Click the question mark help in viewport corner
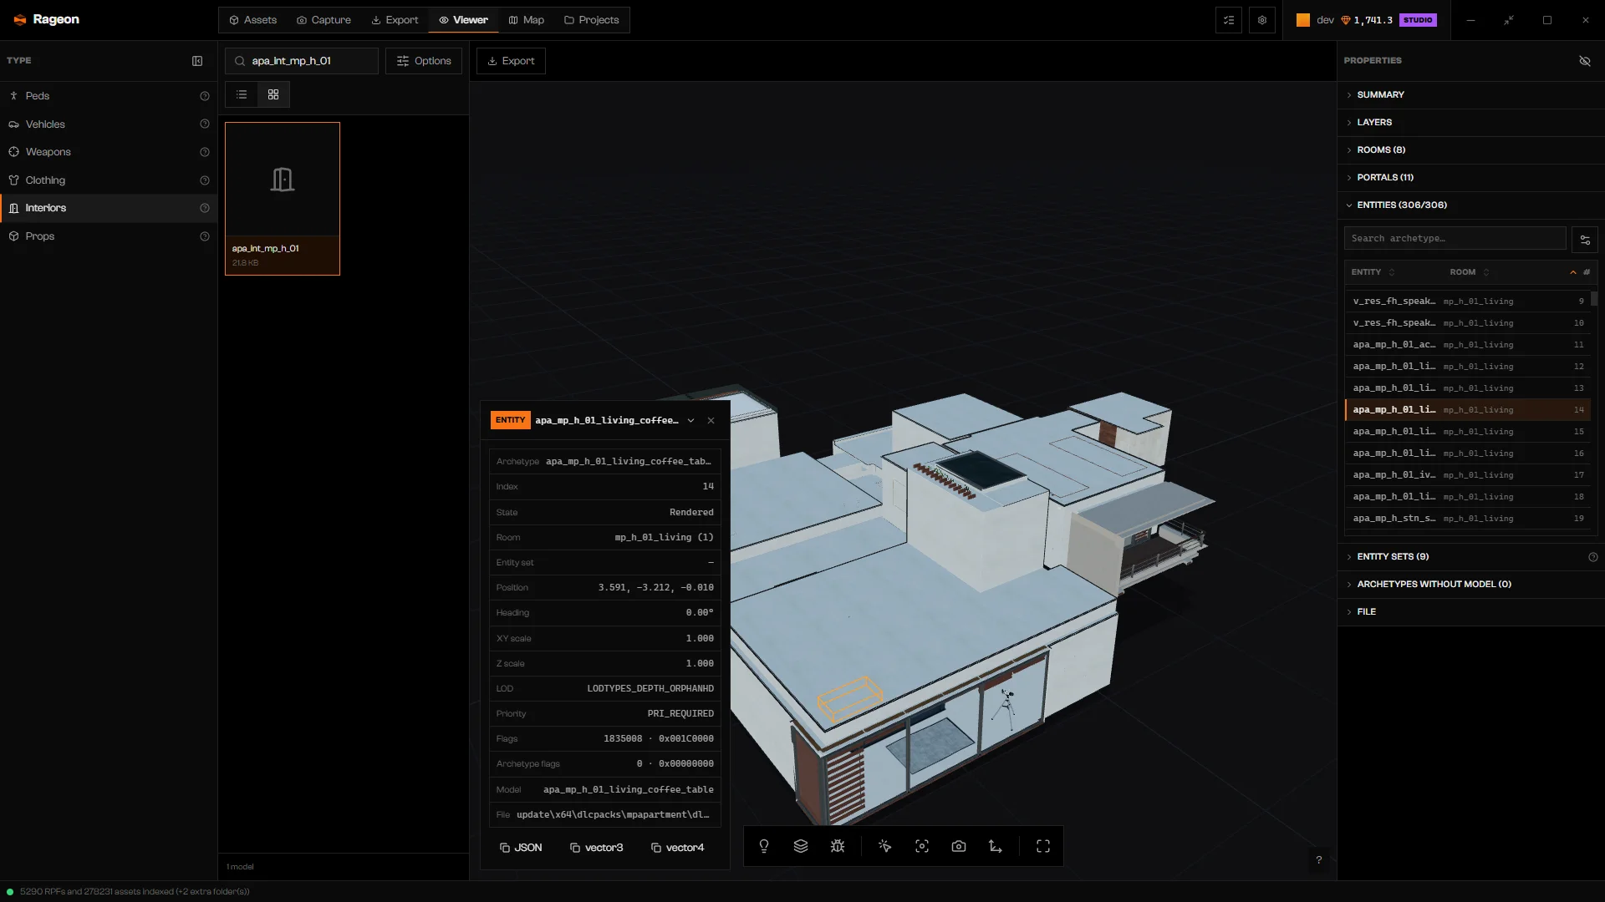 tap(1319, 859)
